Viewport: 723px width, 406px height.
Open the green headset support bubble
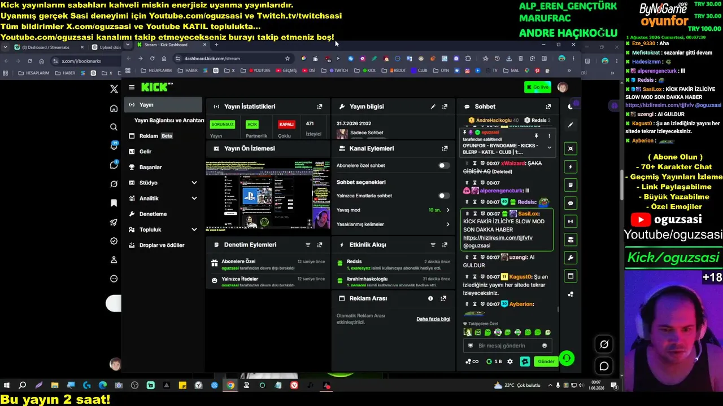pyautogui.click(x=567, y=358)
